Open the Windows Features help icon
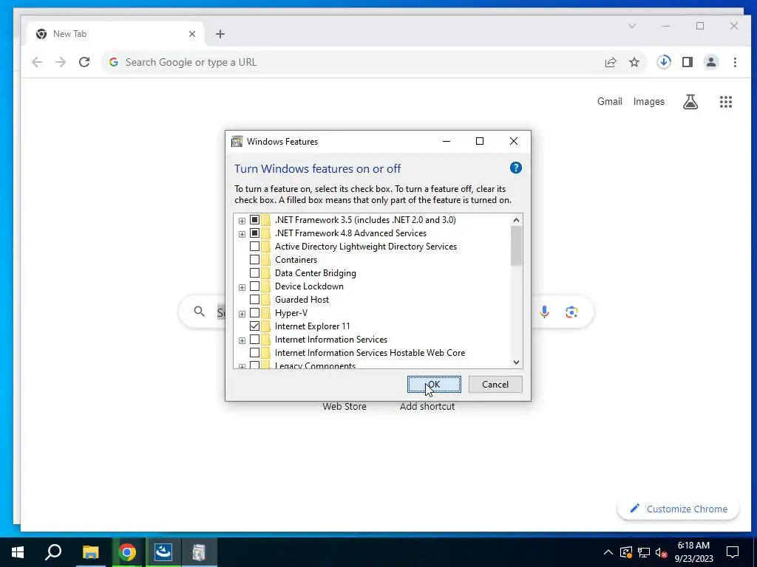This screenshot has height=567, width=757. click(x=515, y=168)
